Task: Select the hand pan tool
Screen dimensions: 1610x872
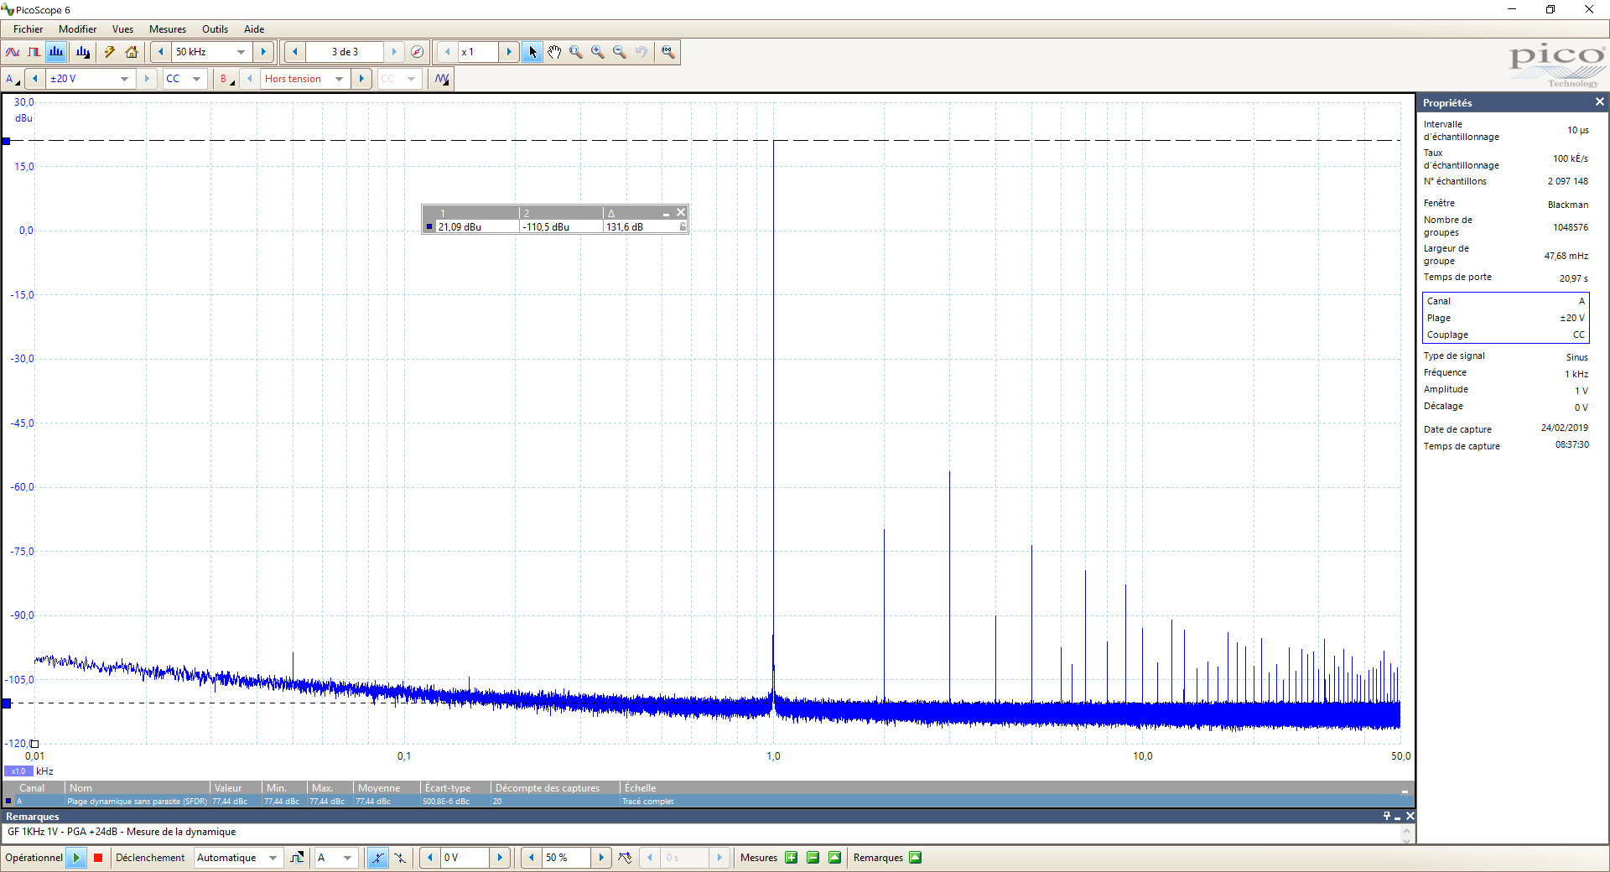Action: click(x=554, y=52)
